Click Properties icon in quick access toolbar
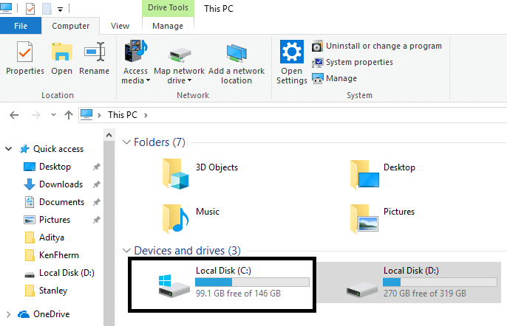This screenshot has width=507, height=326. pyautogui.click(x=30, y=8)
